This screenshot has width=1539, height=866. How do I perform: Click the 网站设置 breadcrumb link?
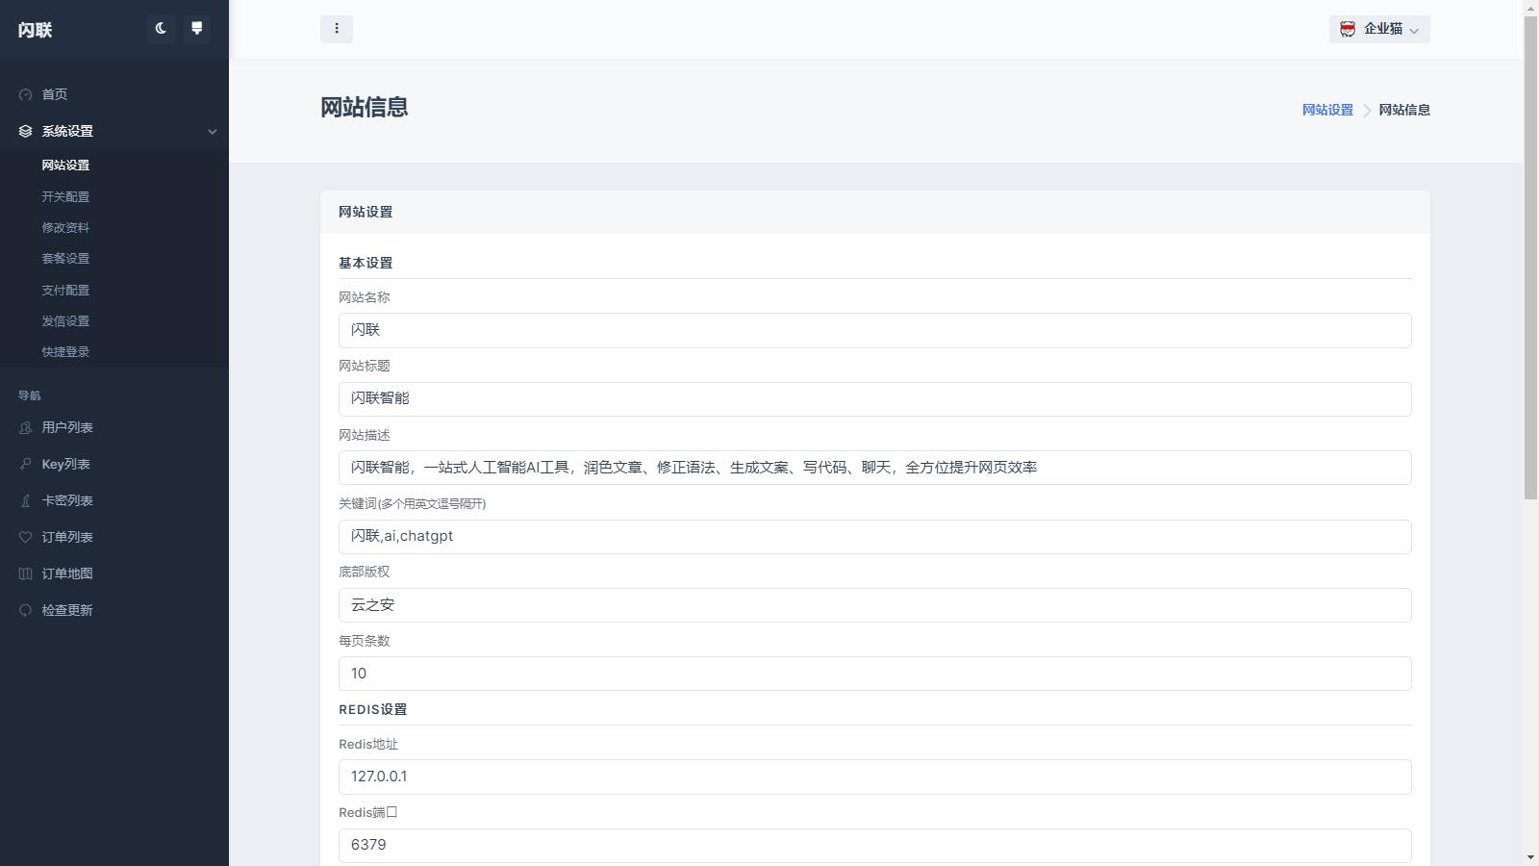pyautogui.click(x=1325, y=110)
